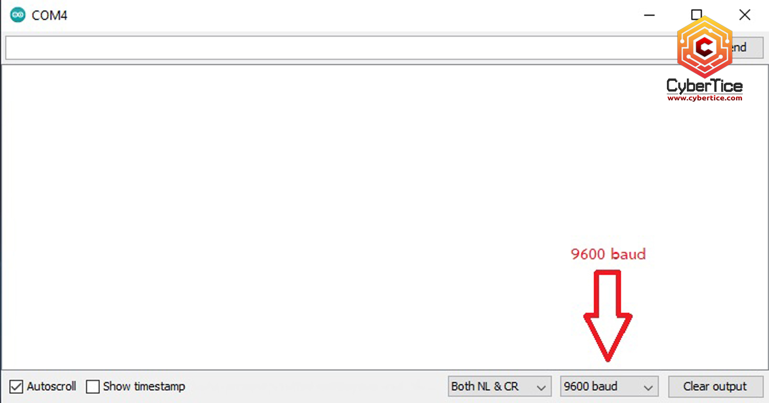Screen dimensions: 769x403
Task: Disable the Autoscroll checkbox
Action: [x=16, y=387]
